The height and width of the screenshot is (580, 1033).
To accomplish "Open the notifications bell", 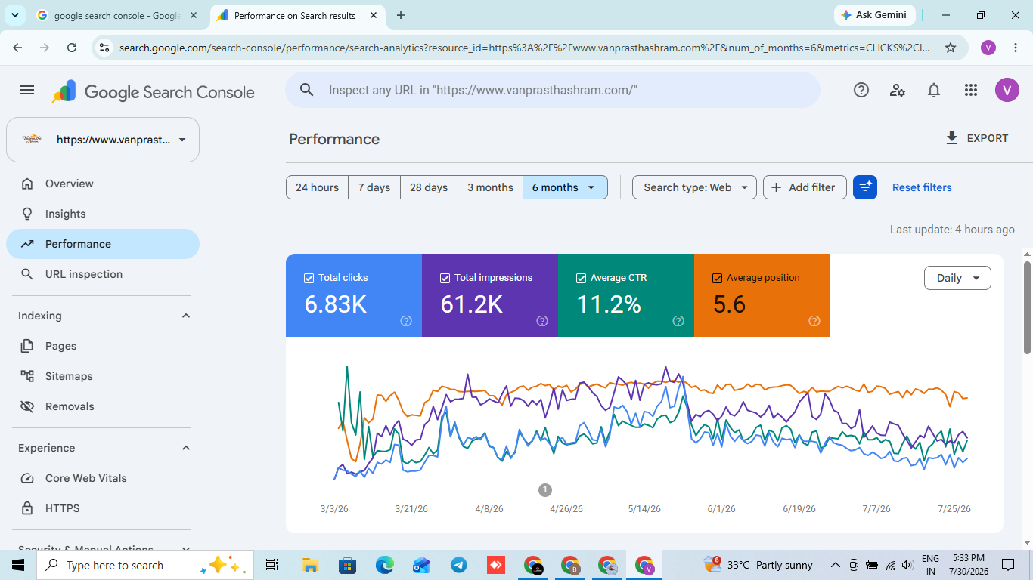I will pyautogui.click(x=934, y=90).
